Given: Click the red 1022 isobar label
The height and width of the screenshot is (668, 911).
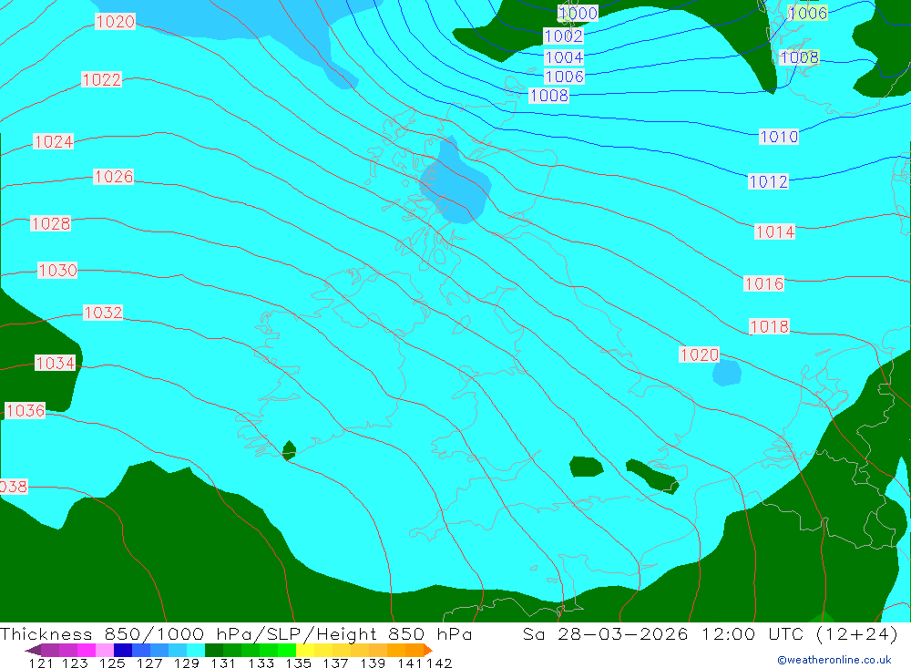Looking at the screenshot, I should point(102,79).
